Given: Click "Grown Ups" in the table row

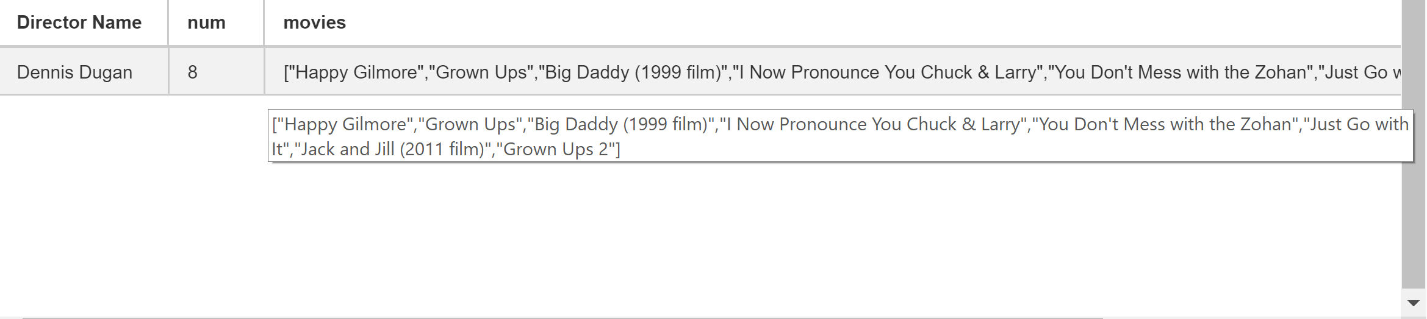Looking at the screenshot, I should 481,72.
